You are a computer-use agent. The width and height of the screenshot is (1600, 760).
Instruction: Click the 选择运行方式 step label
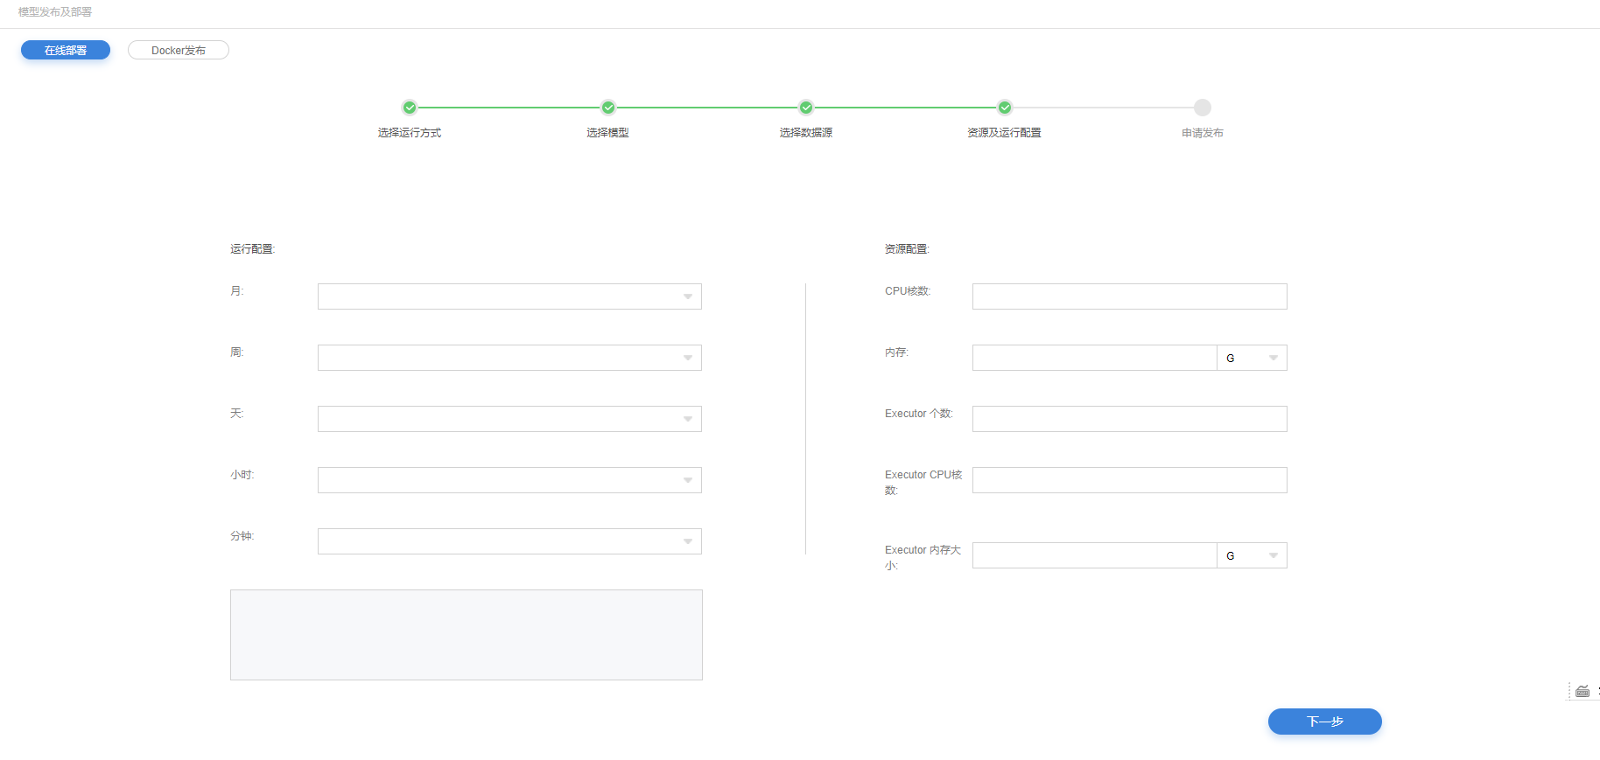[x=410, y=133]
